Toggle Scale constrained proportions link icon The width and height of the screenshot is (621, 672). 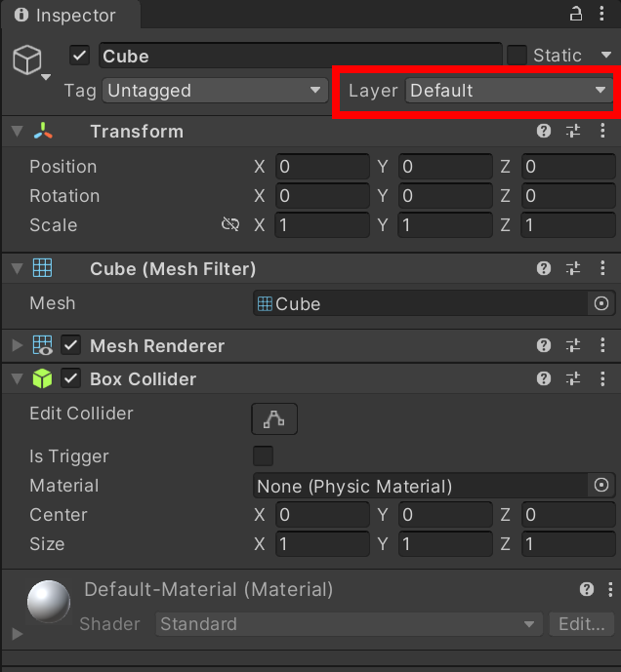point(230,224)
